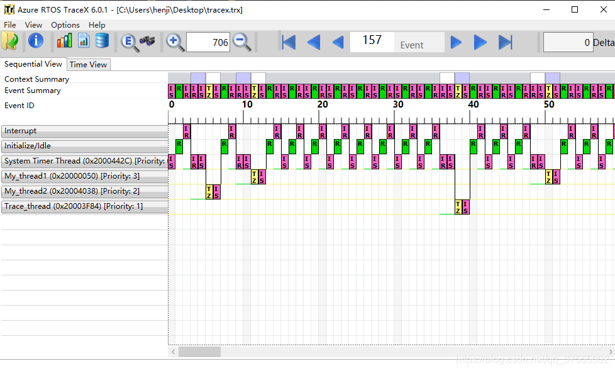
Task: Open the Help menu
Action: [x=97, y=25]
